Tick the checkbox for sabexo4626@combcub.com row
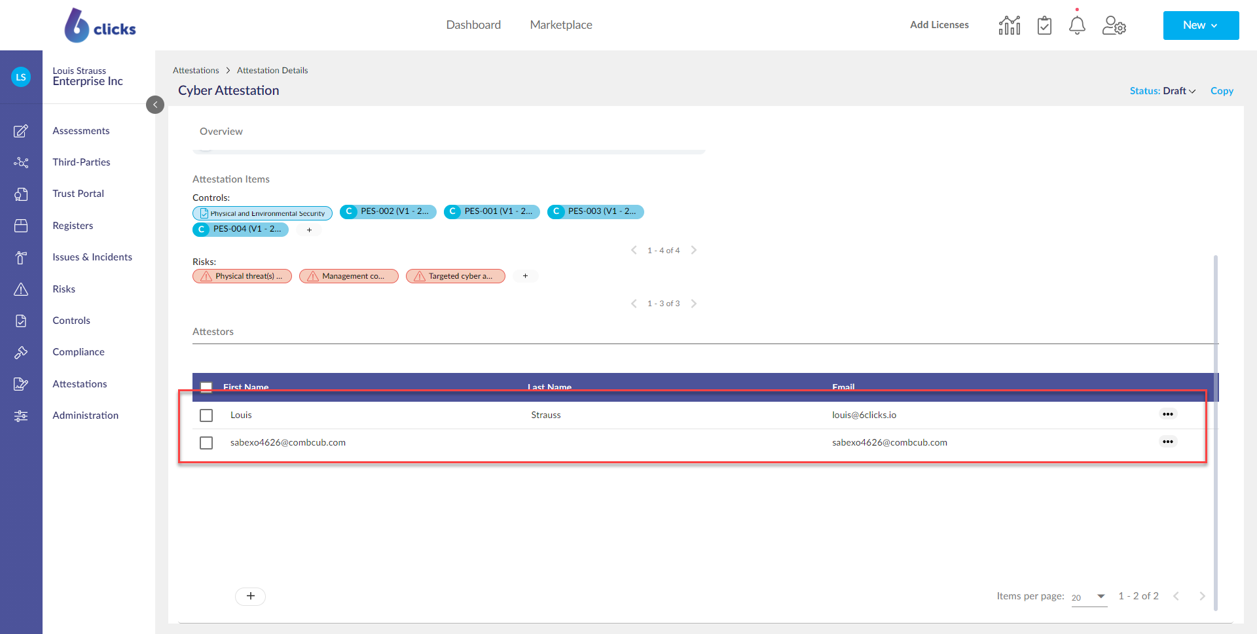The height and width of the screenshot is (634, 1257). click(x=206, y=443)
